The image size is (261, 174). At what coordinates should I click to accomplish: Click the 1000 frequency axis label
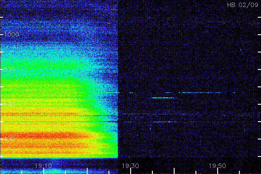pyautogui.click(x=12, y=35)
